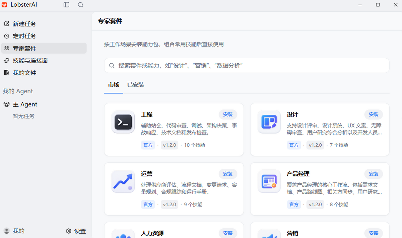The width and height of the screenshot is (402, 238).
Task: Switch to the 市场 tab
Action: (114, 85)
